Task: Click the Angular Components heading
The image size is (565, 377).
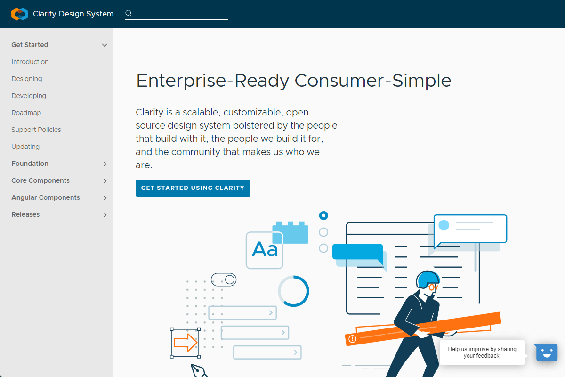Action: [x=46, y=197]
